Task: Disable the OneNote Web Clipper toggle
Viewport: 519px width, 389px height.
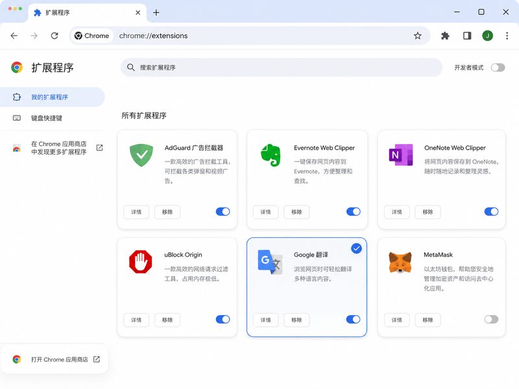Action: tap(491, 212)
